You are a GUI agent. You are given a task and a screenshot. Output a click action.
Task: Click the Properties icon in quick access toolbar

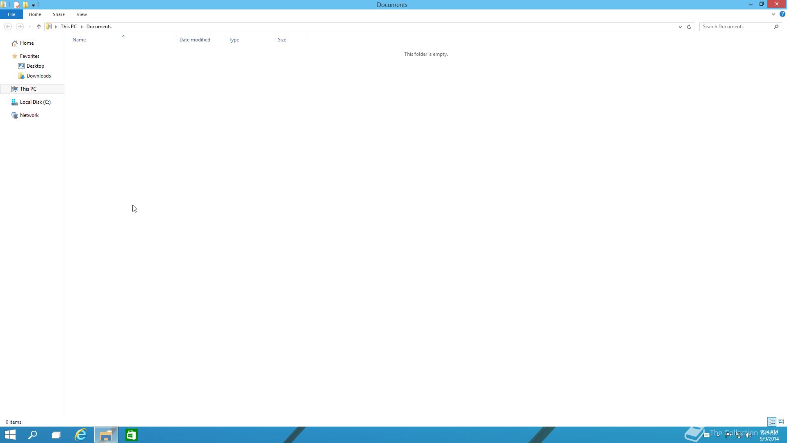click(16, 5)
